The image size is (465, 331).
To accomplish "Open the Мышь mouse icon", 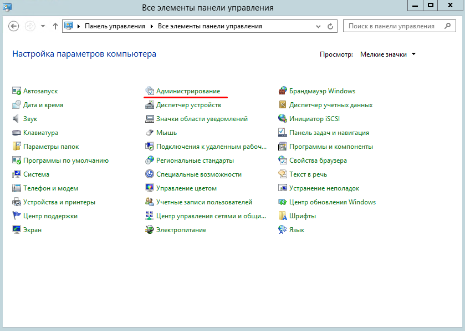I will (150, 133).
